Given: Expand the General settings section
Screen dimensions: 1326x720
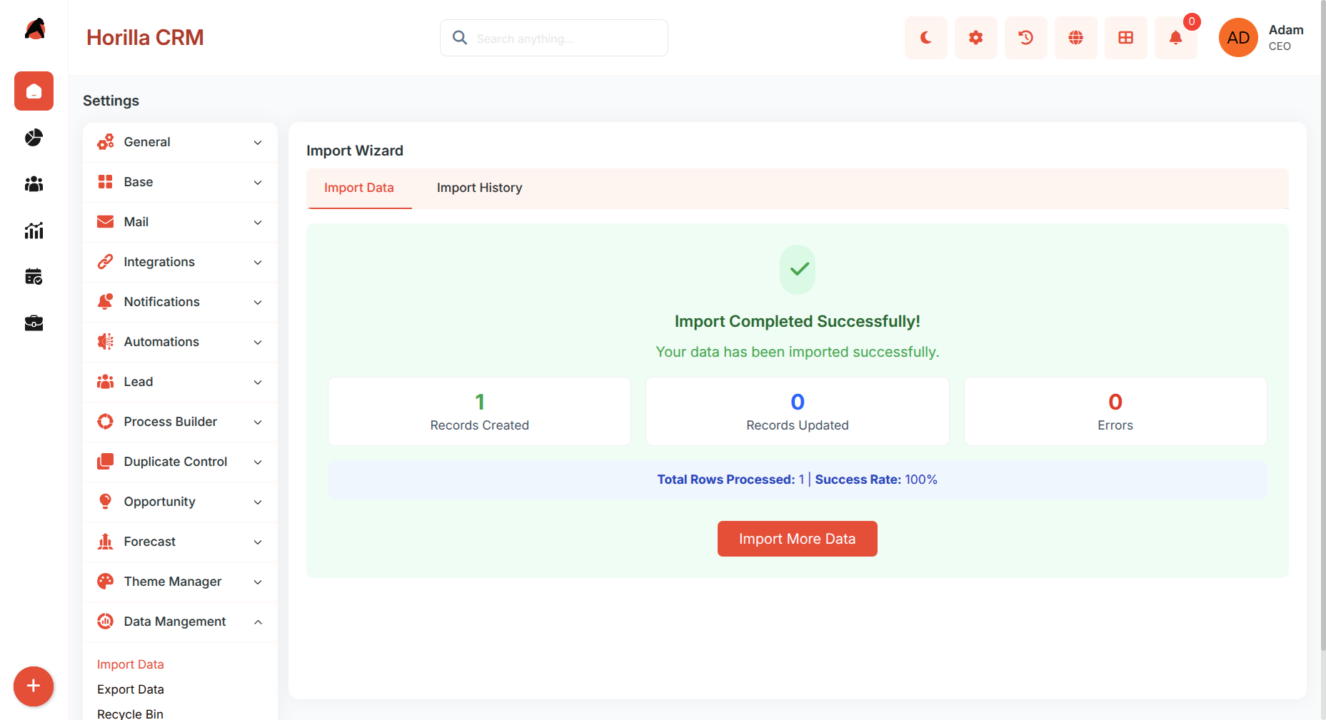Looking at the screenshot, I should pyautogui.click(x=180, y=142).
